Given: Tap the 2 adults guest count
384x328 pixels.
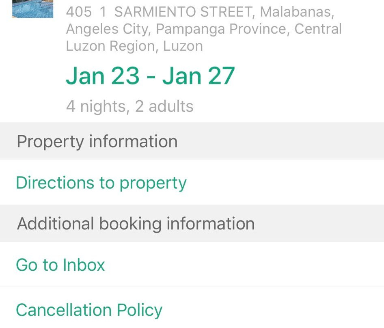Looking at the screenshot, I should pyautogui.click(x=164, y=106).
